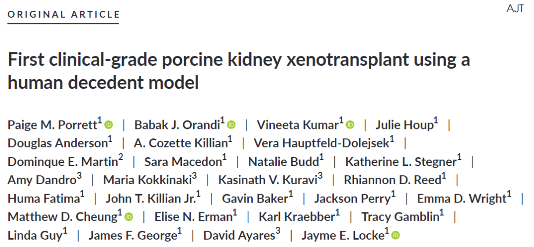View Dominque E. Martin's author info
The height and width of the screenshot is (247, 534).
point(63,162)
